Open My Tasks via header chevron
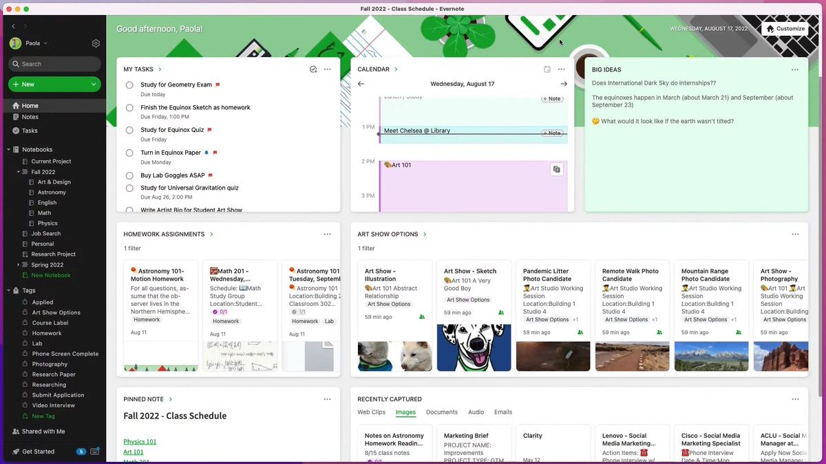This screenshot has height=464, width=826. click(x=160, y=69)
